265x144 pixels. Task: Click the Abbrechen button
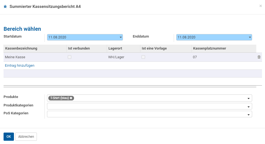pos(26,137)
